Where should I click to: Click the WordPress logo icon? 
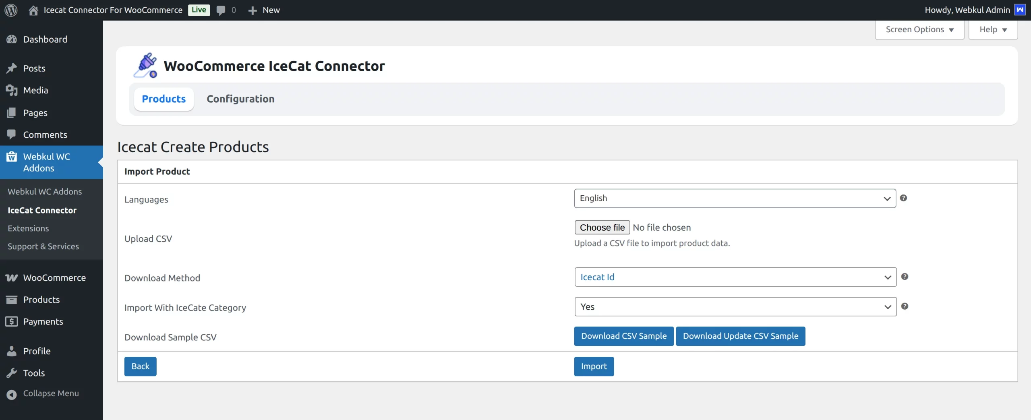click(11, 10)
